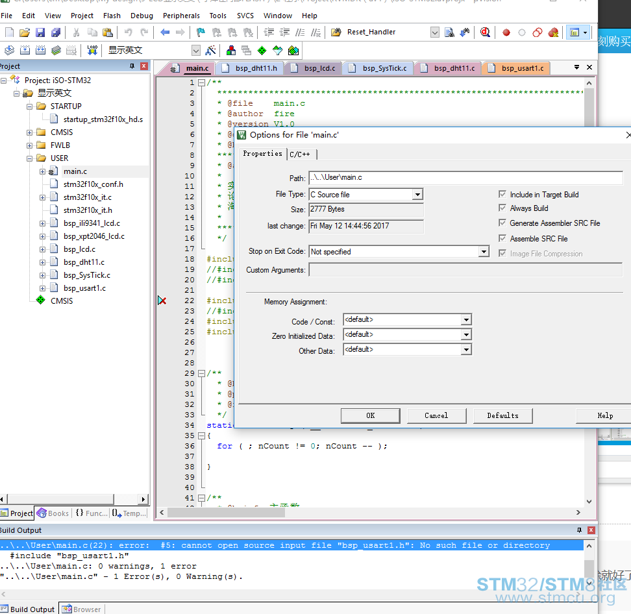
Task: Open the File Type dropdown
Action: pos(417,195)
